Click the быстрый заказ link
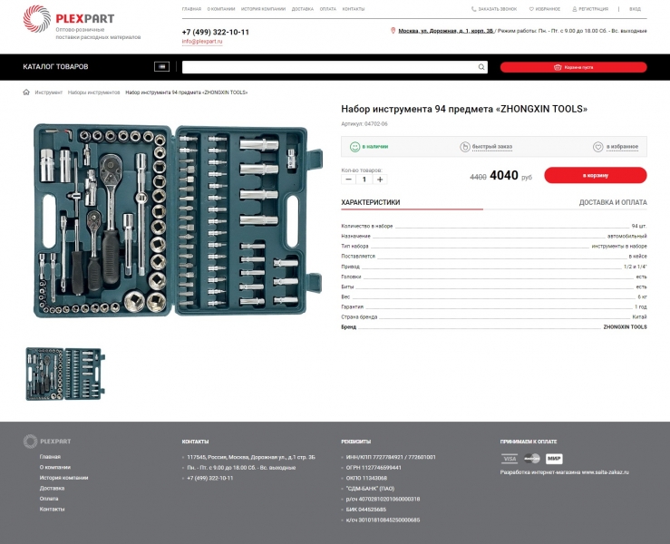670x544 pixels. 491,147
